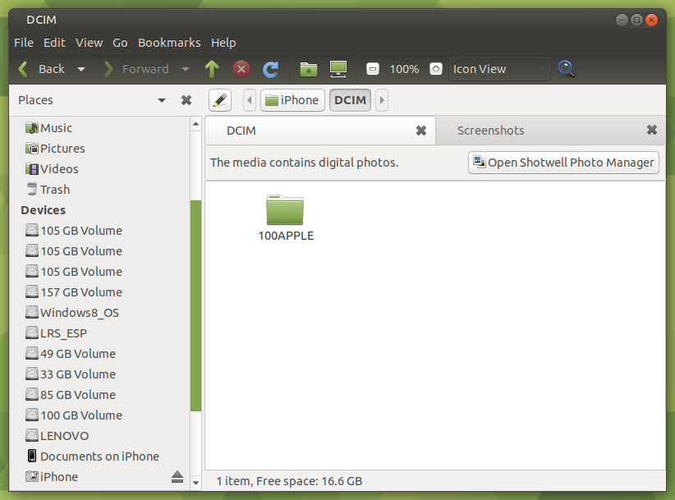This screenshot has height=500, width=675.
Task: Select DCIM path bar button
Action: (350, 100)
